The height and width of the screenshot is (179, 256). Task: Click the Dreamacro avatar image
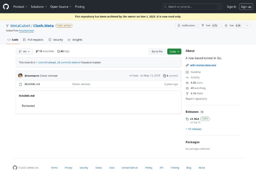pyautogui.click(x=20, y=75)
